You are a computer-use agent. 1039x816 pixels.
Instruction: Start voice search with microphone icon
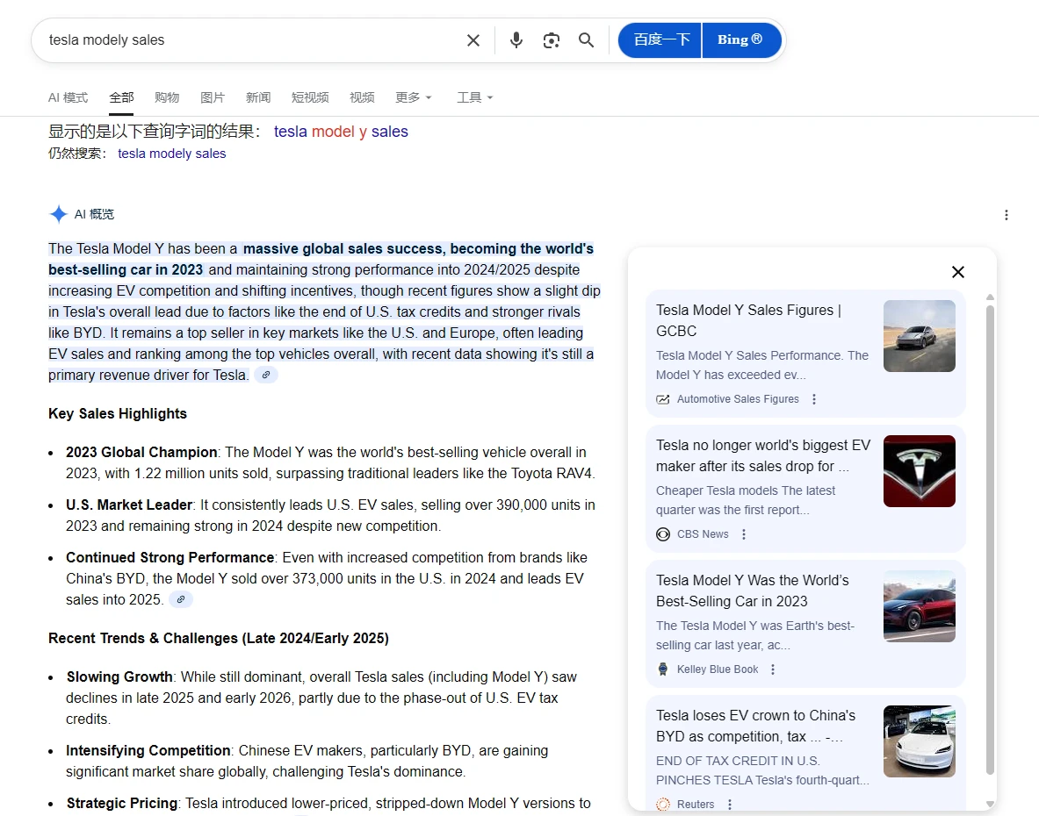click(x=516, y=40)
